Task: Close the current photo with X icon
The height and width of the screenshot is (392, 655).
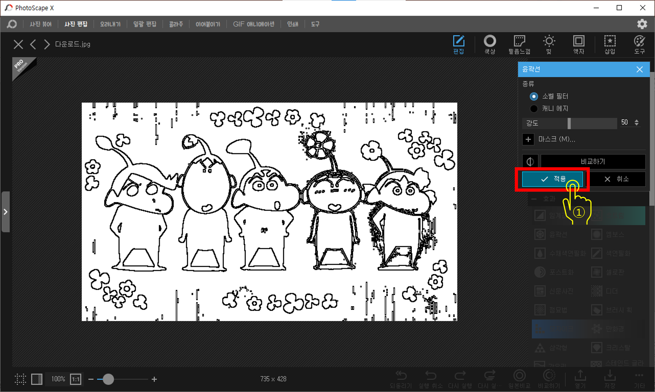Action: 18,44
